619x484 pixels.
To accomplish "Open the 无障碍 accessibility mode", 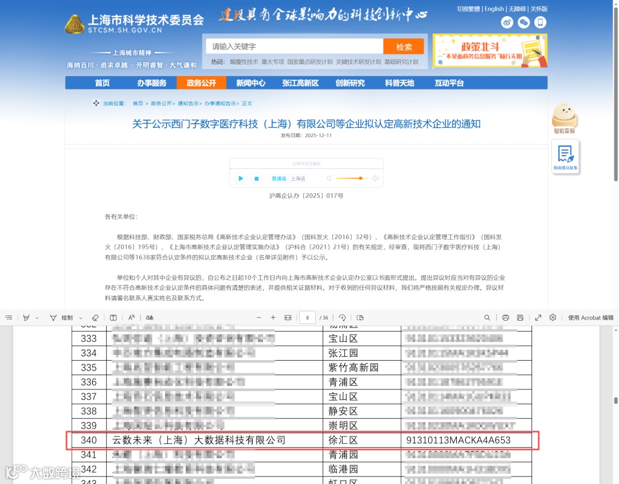I will coord(517,9).
